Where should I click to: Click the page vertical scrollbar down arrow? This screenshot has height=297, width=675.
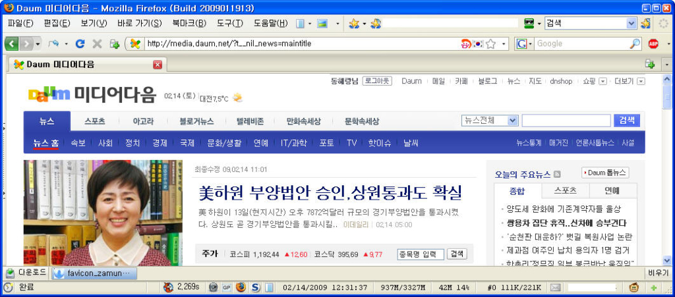tap(667, 261)
